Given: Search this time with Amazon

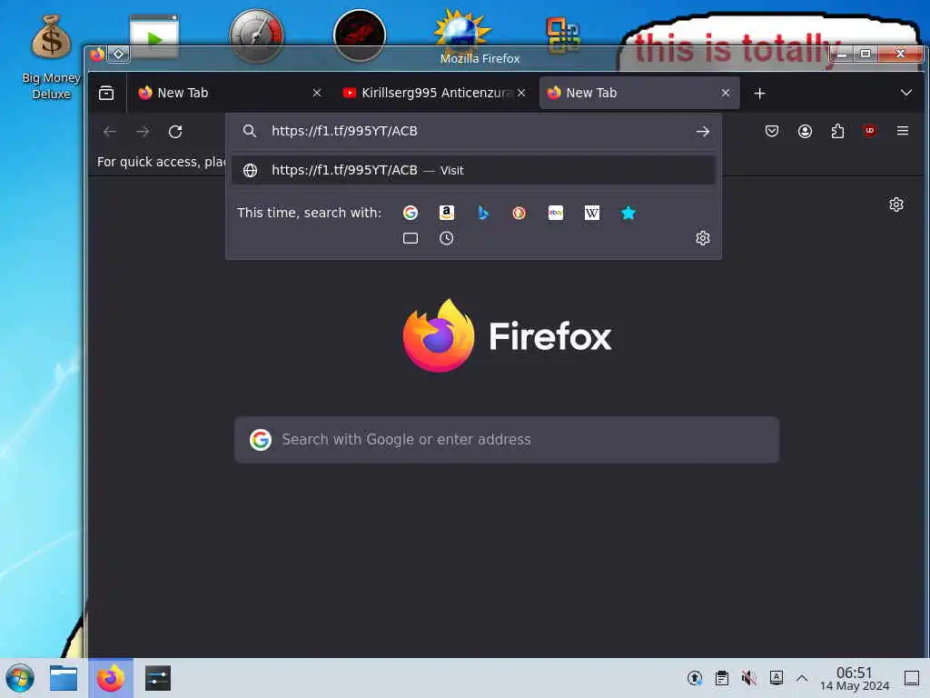Looking at the screenshot, I should [x=447, y=213].
